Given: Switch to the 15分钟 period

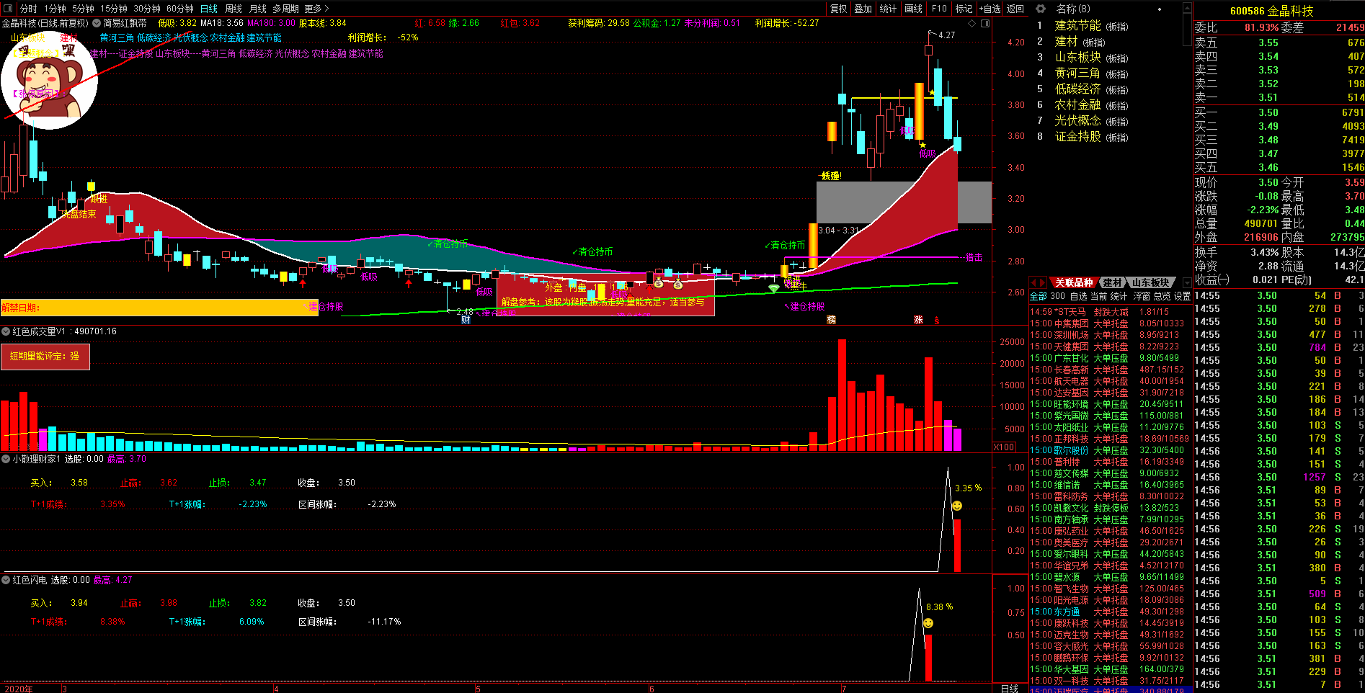Looking at the screenshot, I should [114, 9].
